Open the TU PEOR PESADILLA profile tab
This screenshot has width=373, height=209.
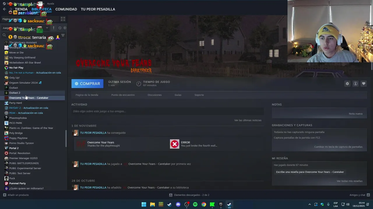(98, 9)
